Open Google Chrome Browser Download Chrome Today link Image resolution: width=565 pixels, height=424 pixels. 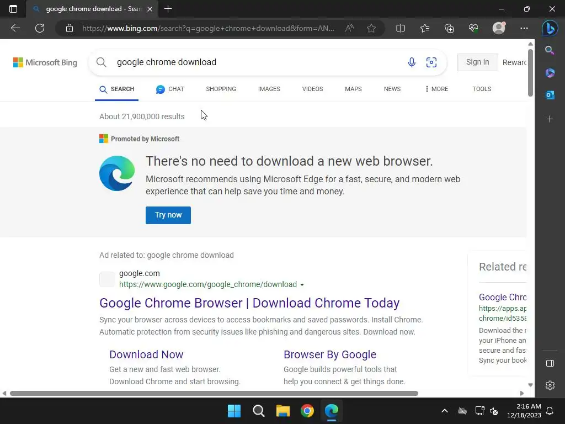[x=249, y=303]
